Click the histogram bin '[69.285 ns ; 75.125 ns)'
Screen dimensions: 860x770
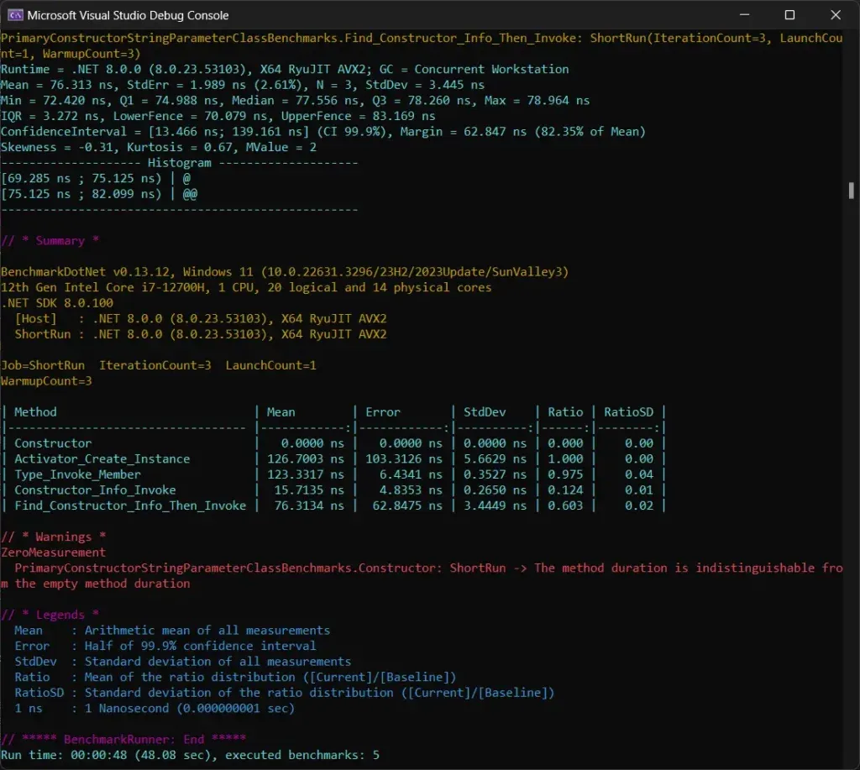81,178
